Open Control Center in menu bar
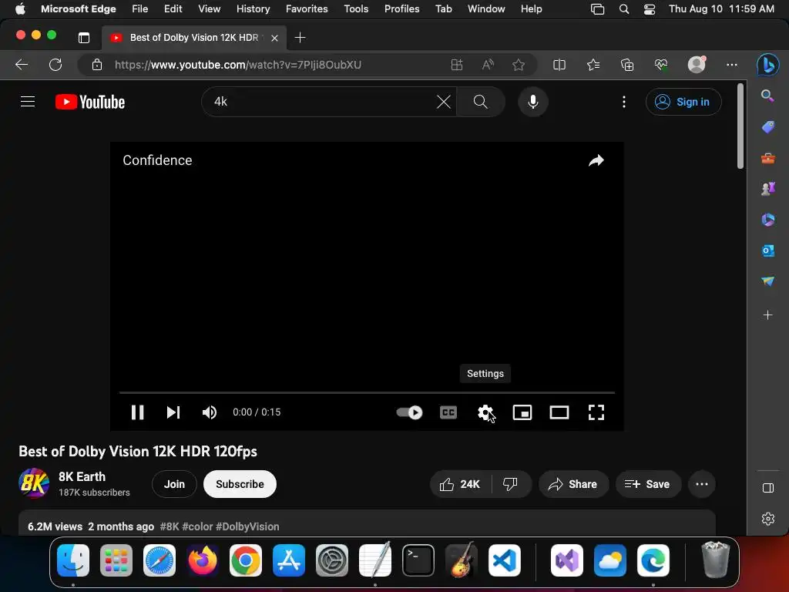 (x=649, y=8)
